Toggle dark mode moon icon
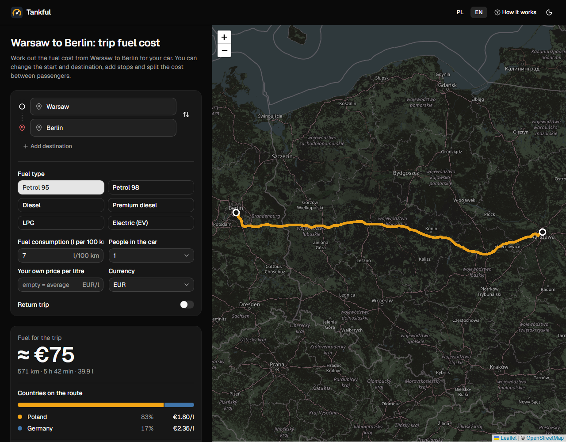566x442 pixels. click(x=549, y=12)
